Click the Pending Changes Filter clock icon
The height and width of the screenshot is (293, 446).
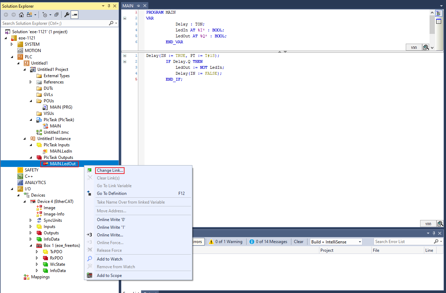(45, 15)
